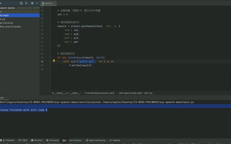Open the R Console tool window
The image size is (231, 144).
point(53,140)
